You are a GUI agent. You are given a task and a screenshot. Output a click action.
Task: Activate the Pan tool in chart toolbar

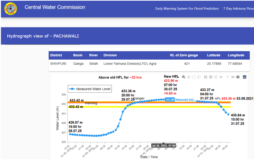click(189, 77)
